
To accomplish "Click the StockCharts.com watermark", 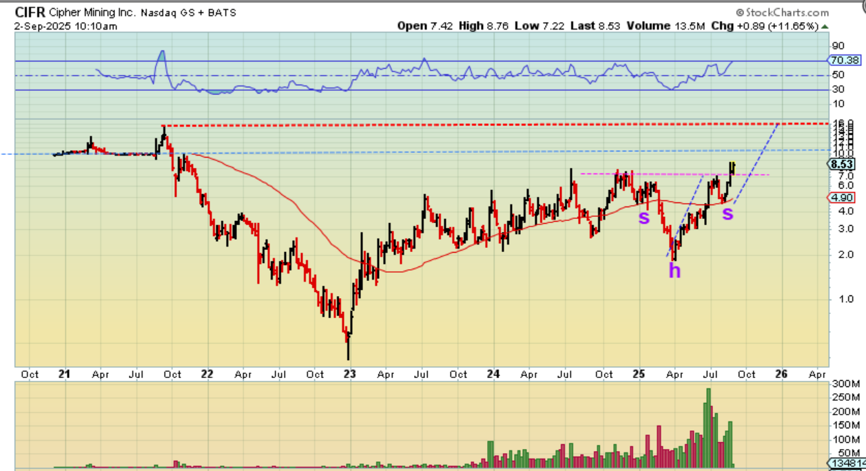I will tap(787, 12).
